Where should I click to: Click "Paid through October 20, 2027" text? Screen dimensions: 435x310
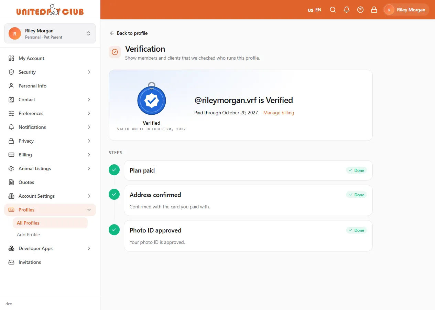(x=226, y=113)
